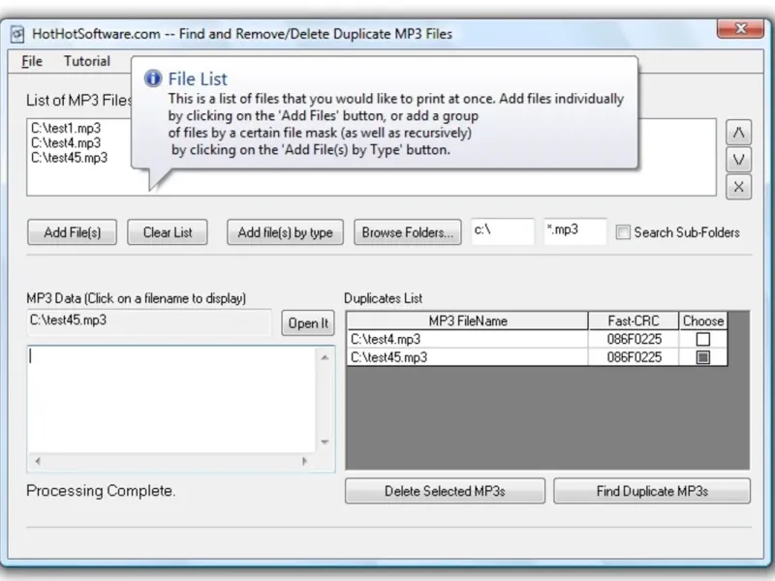
Task: Enable the Search Sub-Folders checkbox
Action: pos(623,232)
